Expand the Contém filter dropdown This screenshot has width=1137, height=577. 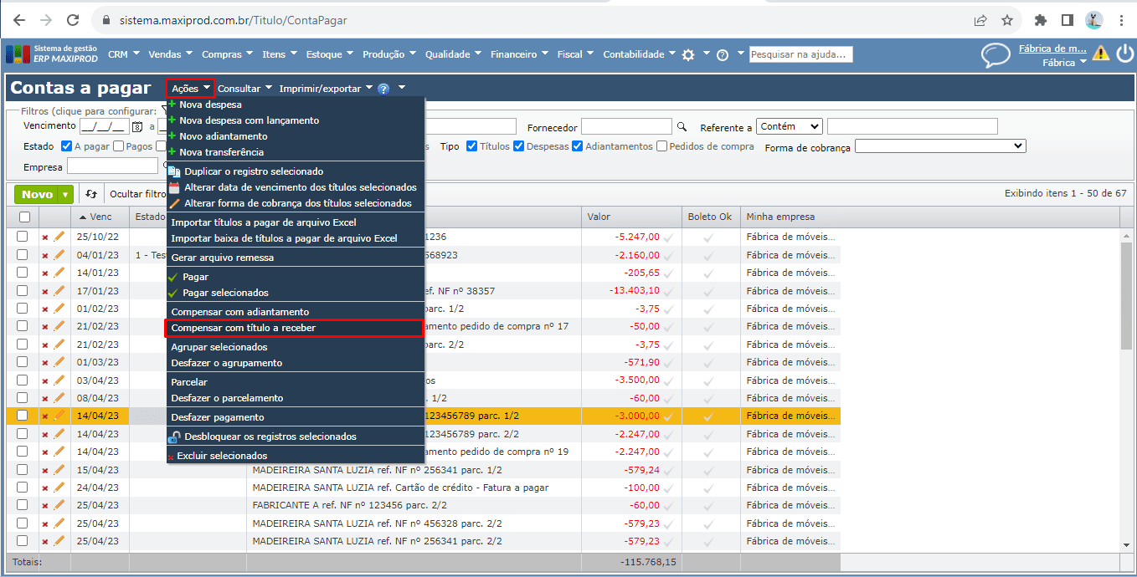pos(790,126)
